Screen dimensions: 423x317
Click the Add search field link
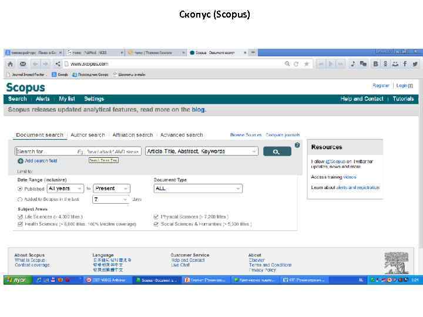tap(41, 161)
